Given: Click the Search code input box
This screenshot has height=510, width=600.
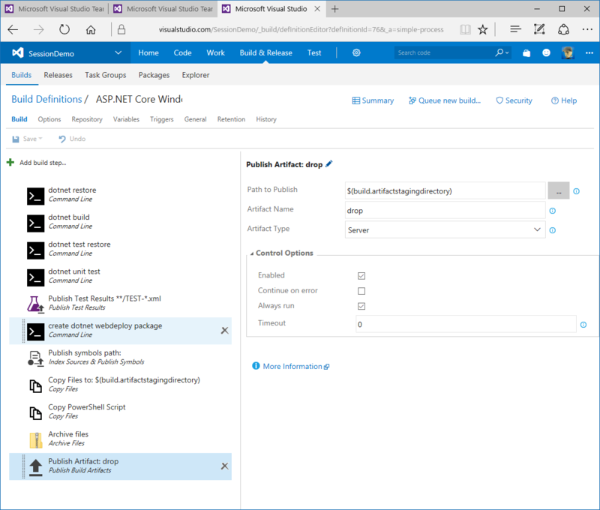Looking at the screenshot, I should click(445, 52).
